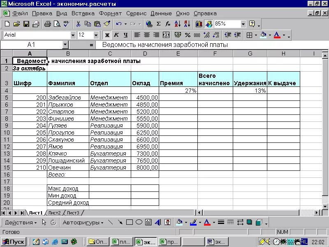Toggle align right
329x247 pixels.
[x=156, y=35]
